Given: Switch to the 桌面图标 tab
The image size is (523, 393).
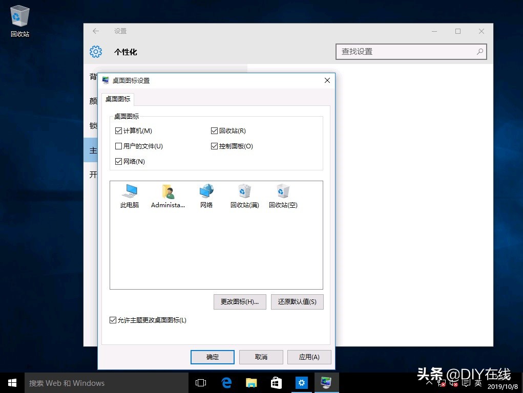Looking at the screenshot, I should click(117, 99).
